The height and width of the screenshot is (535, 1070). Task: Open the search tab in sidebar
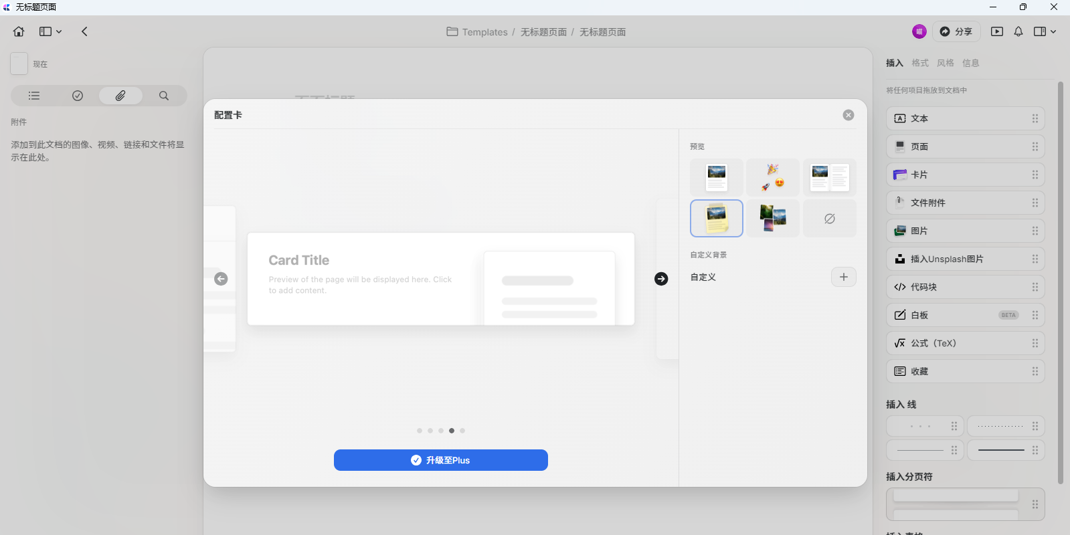click(164, 96)
